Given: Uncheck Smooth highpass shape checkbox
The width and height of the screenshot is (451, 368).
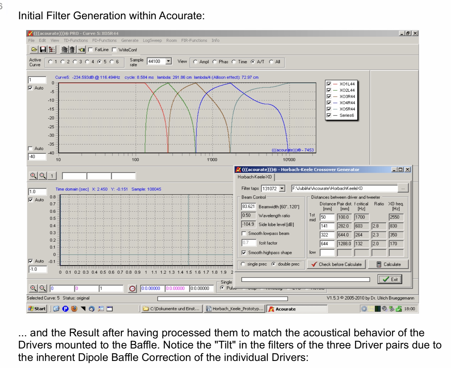Looking at the screenshot, I should (x=244, y=253).
